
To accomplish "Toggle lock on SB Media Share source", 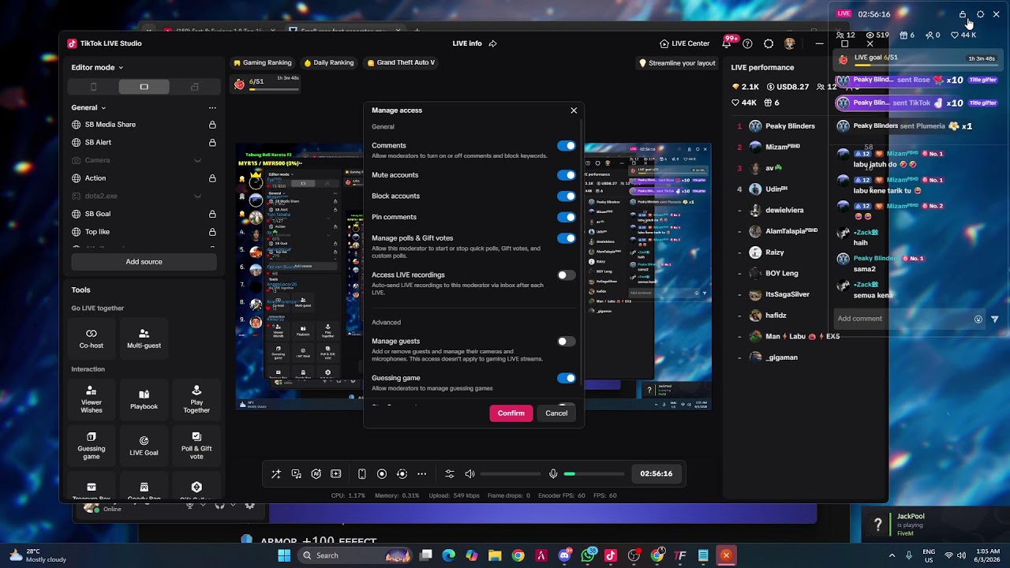I will point(212,125).
